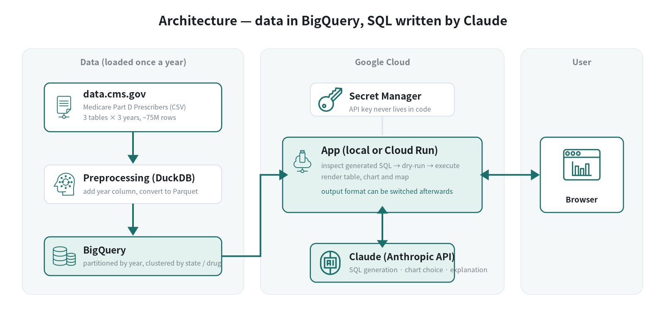Click the BigQuery database stack icon
665x332 pixels.
(x=64, y=256)
